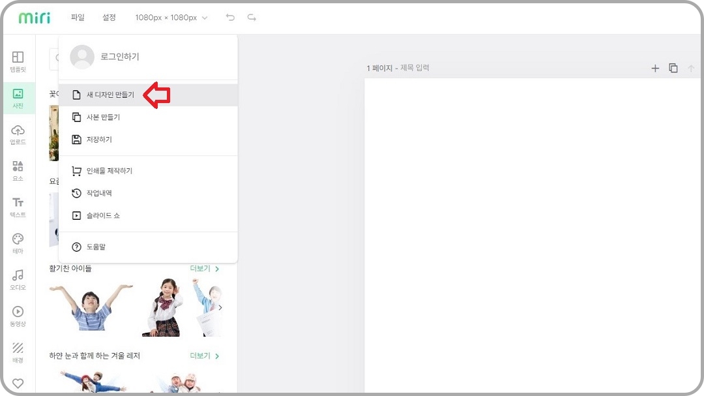704x396 pixels.
Task: Click the 활기찬 아이들 section heading
Action: [x=70, y=268]
